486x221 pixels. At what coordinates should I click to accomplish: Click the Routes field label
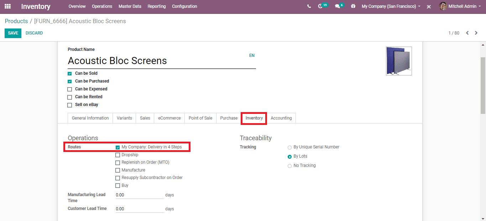point(74,147)
